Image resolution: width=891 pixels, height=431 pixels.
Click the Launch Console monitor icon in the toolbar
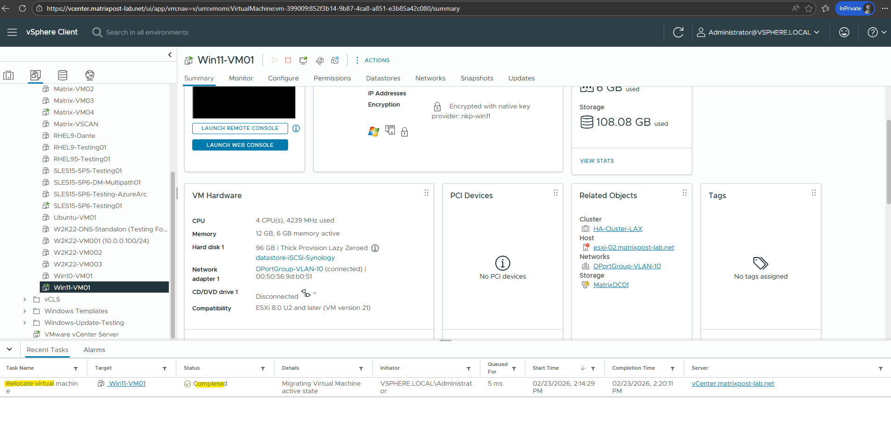click(x=303, y=60)
